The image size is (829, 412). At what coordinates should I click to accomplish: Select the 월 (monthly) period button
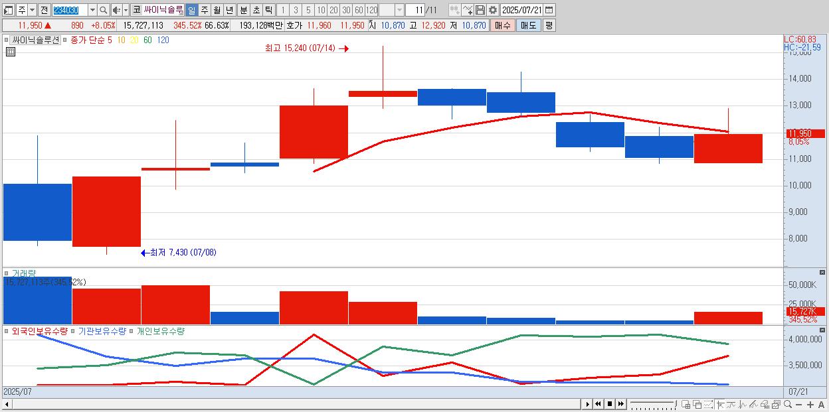[217, 10]
